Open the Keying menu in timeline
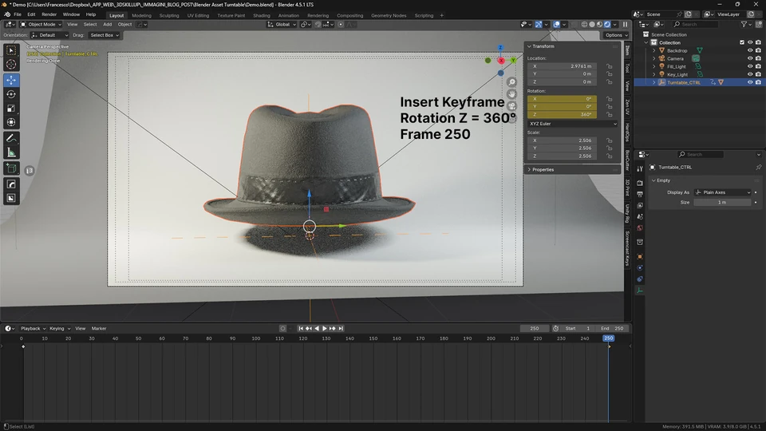The width and height of the screenshot is (766, 431). [58, 328]
